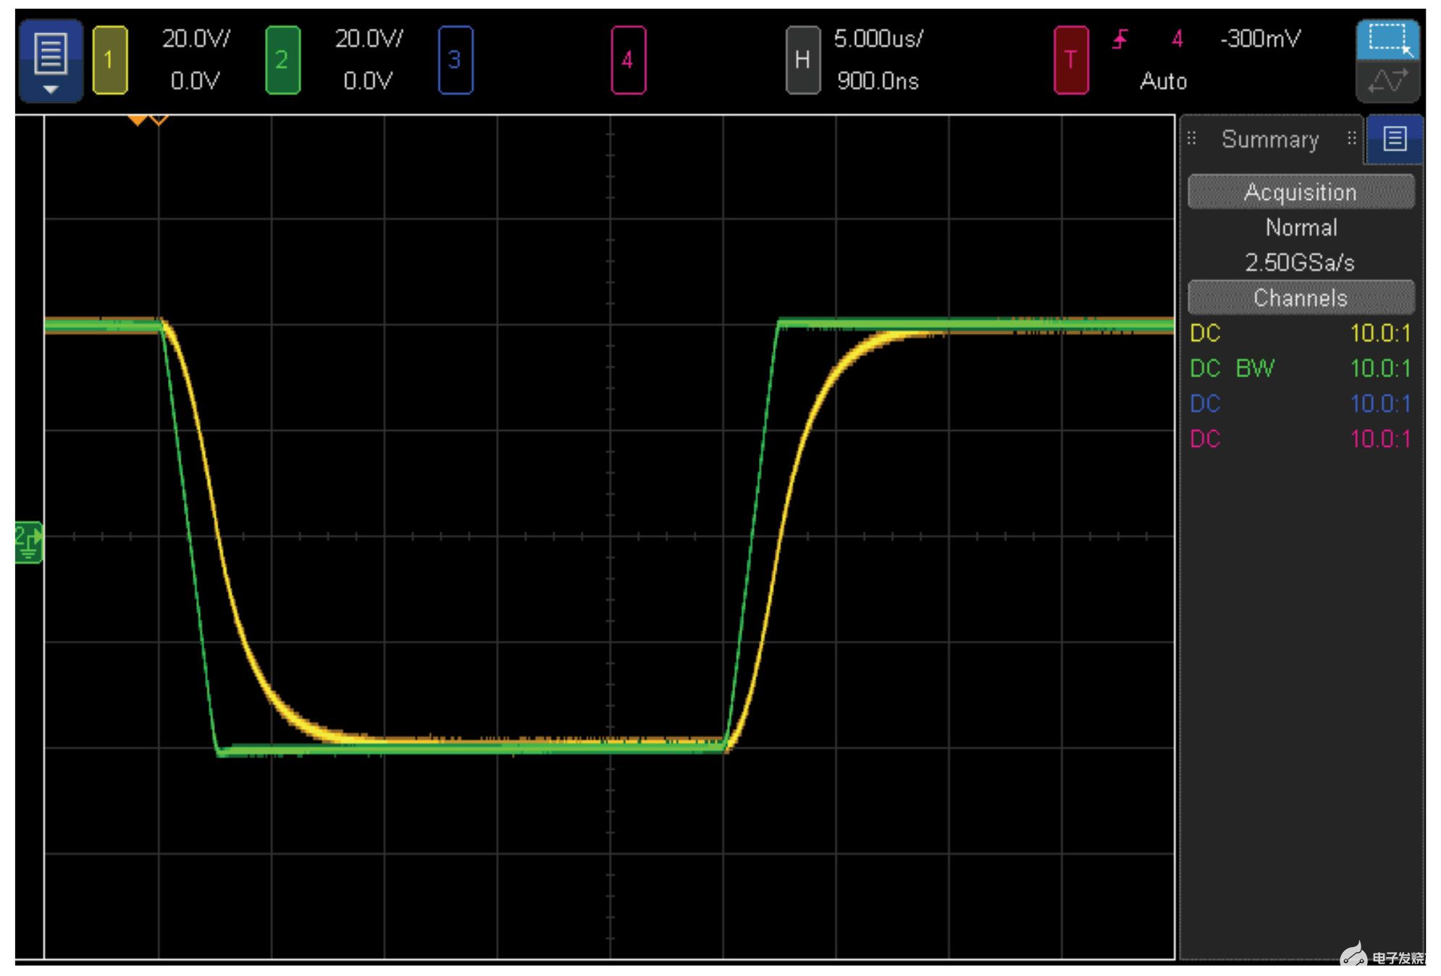Enable channel 3 blue button
Screen dimensions: 1441x976
pos(455,60)
